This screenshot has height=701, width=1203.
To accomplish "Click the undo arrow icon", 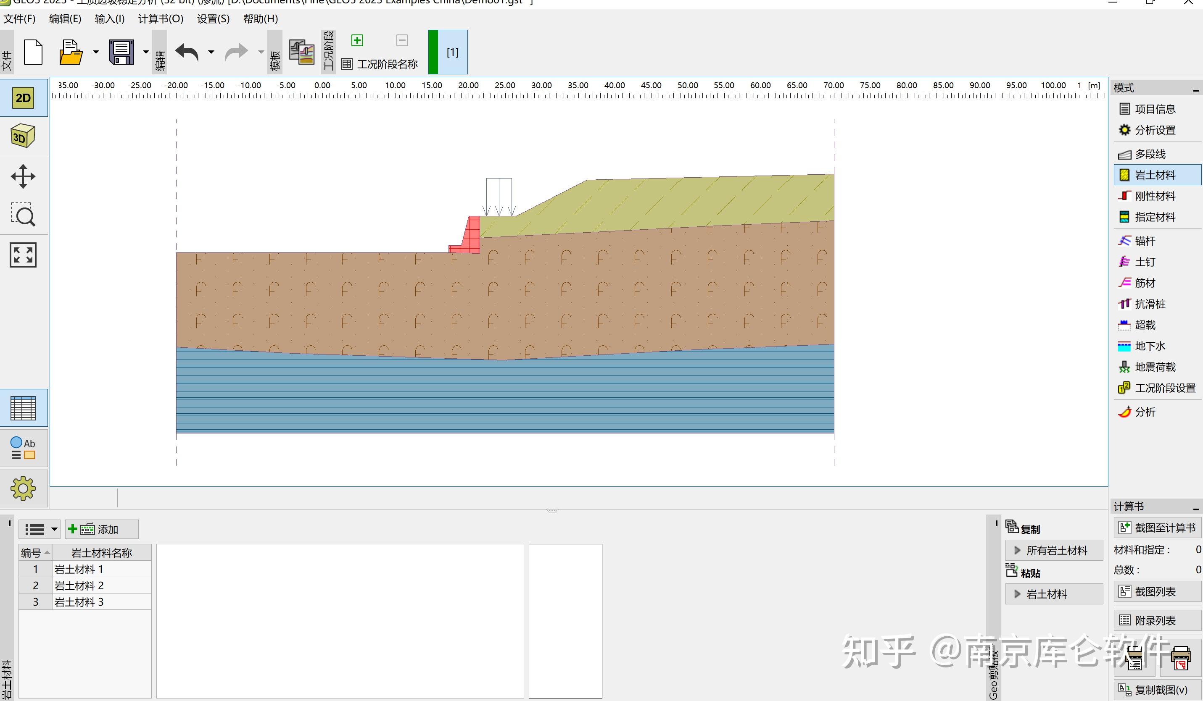I will 187,52.
